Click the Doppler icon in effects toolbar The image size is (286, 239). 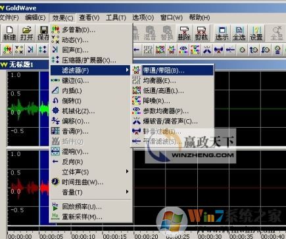click(x=7, y=49)
